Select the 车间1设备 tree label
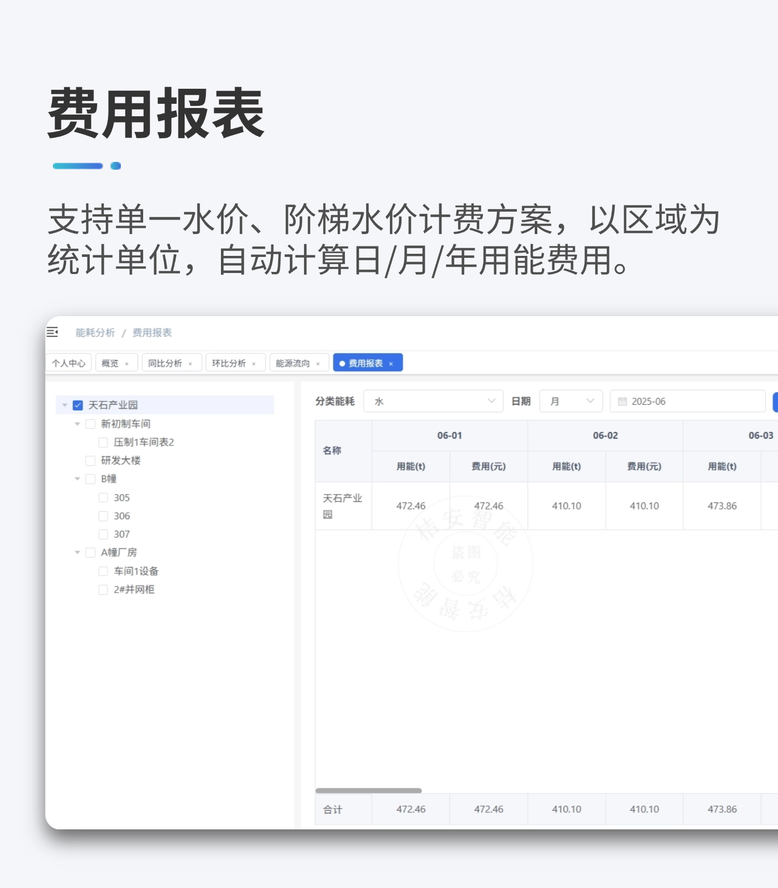This screenshot has height=888, width=778. pyautogui.click(x=136, y=571)
